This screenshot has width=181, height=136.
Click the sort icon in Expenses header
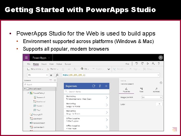100,86
